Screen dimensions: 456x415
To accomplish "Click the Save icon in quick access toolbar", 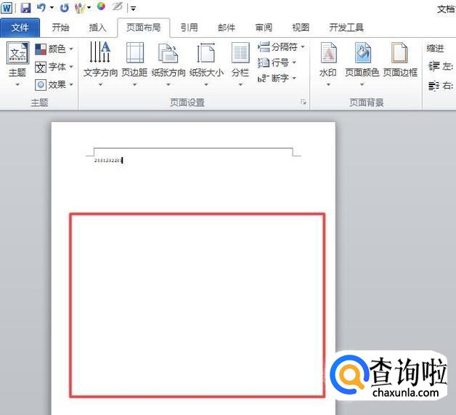I will coord(25,7).
